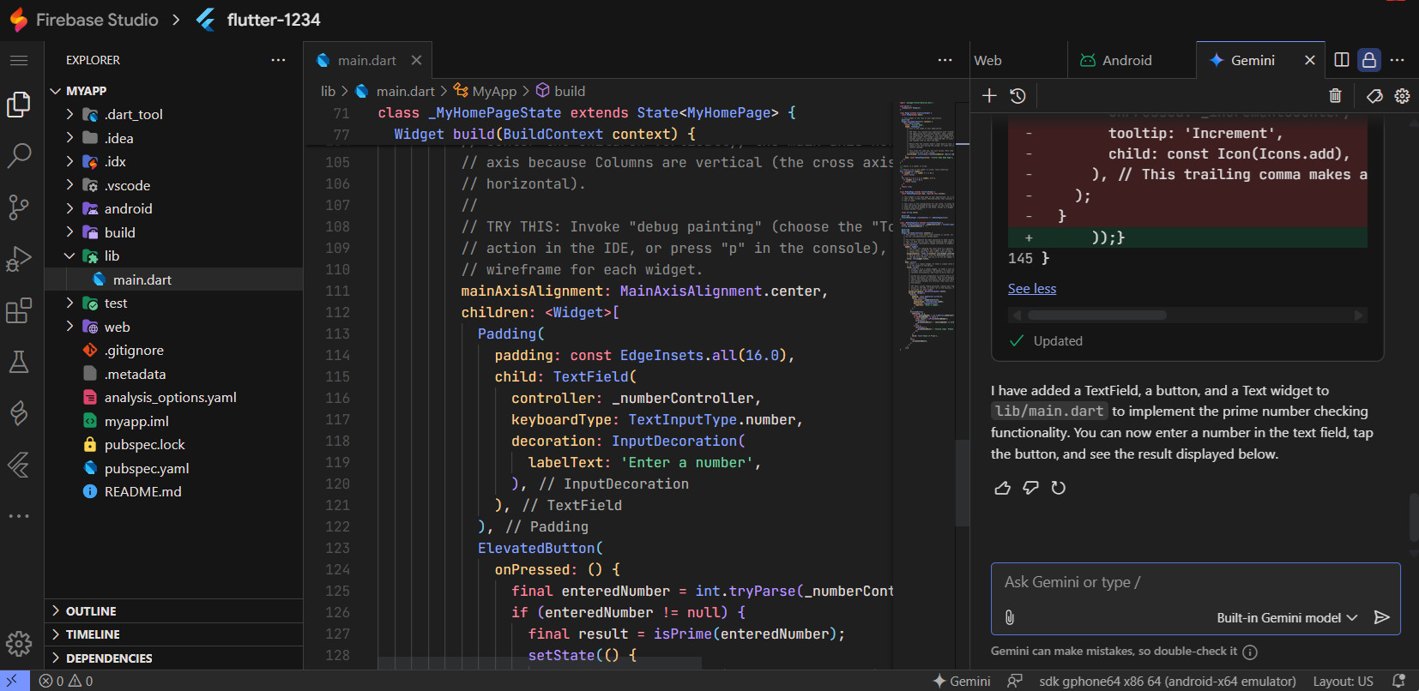Open notifications bell in status bar
The width and height of the screenshot is (1419, 691).
click(1398, 681)
